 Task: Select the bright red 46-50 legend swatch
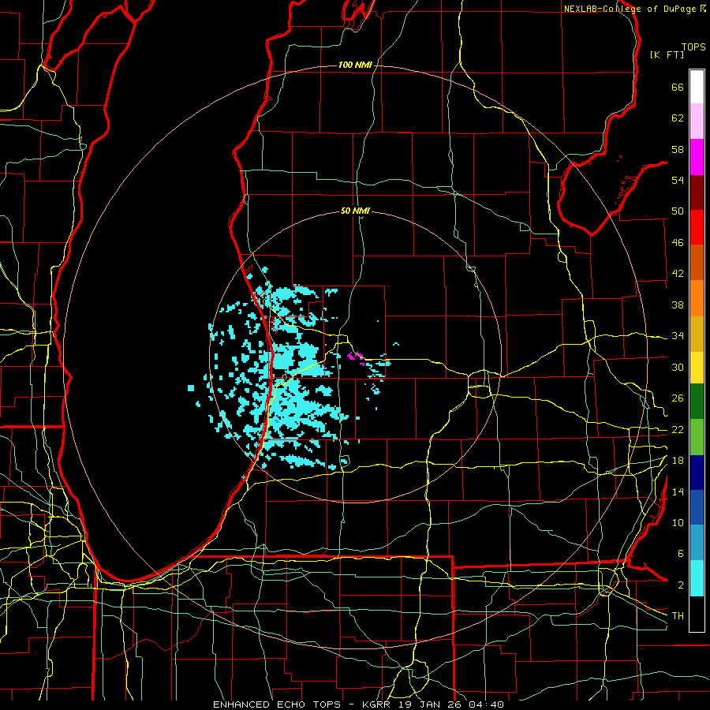(697, 227)
